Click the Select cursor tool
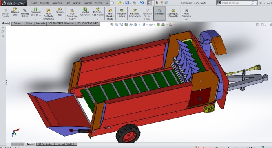272x148 pixels. coord(149,3)
